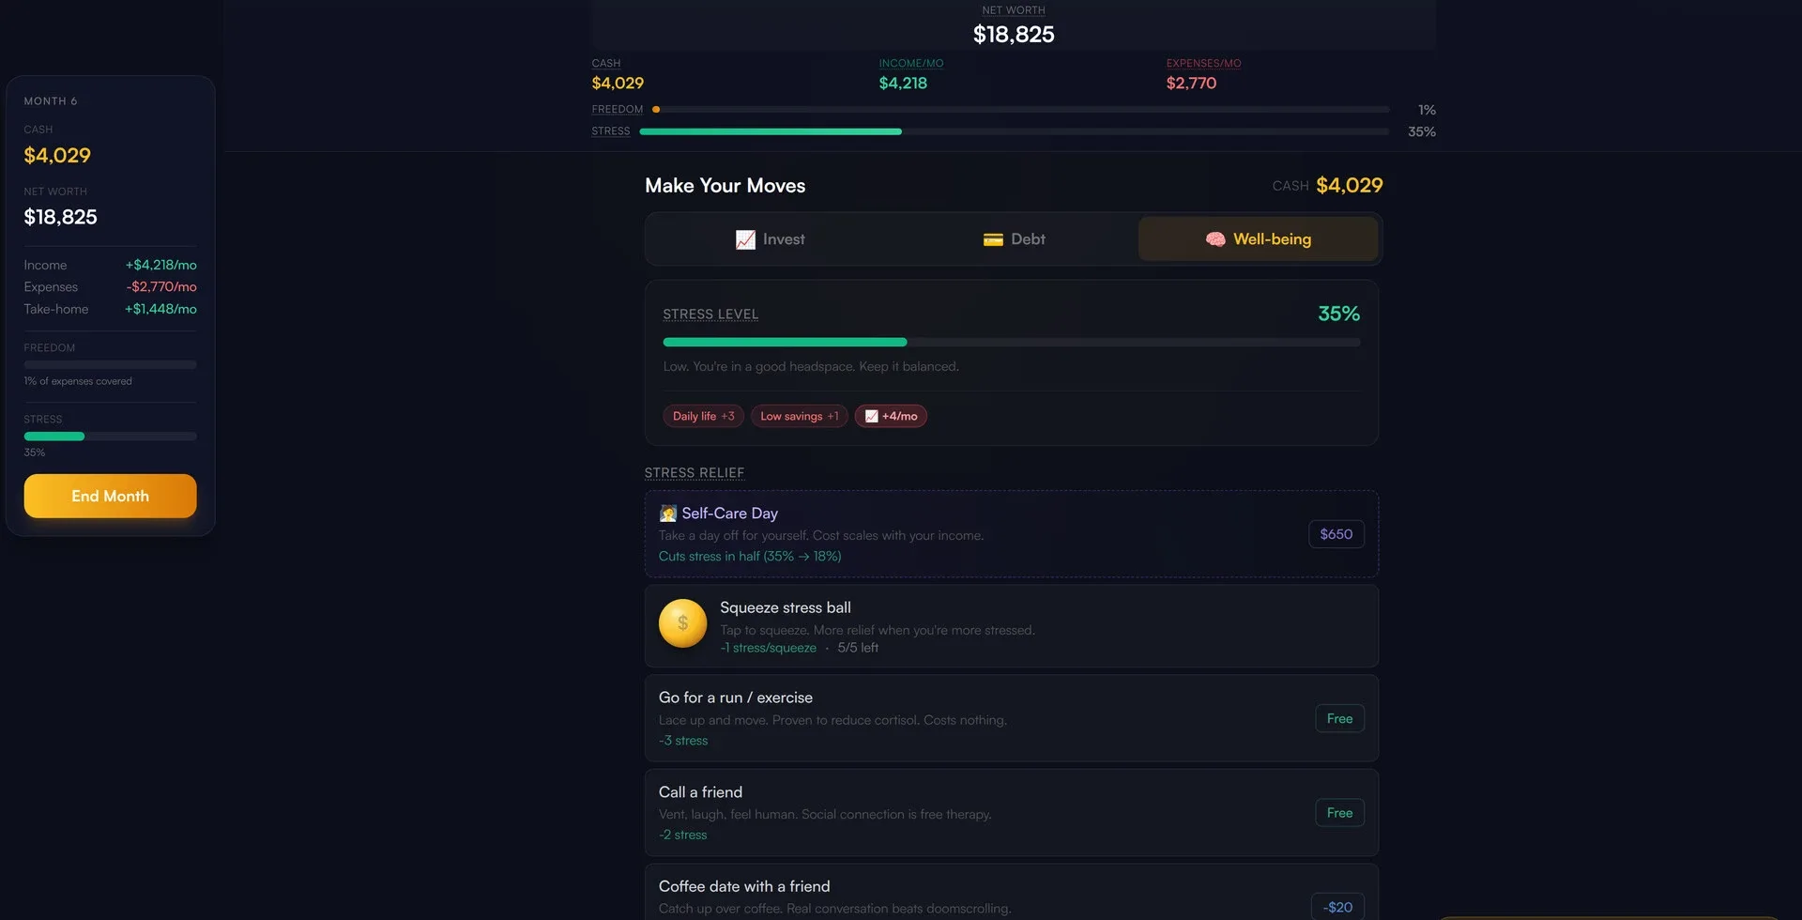Buy Self-Care Day for $650
This screenshot has height=920, width=1802.
click(x=1336, y=534)
